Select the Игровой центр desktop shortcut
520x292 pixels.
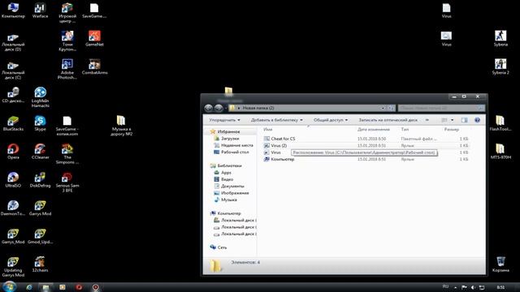point(67,12)
